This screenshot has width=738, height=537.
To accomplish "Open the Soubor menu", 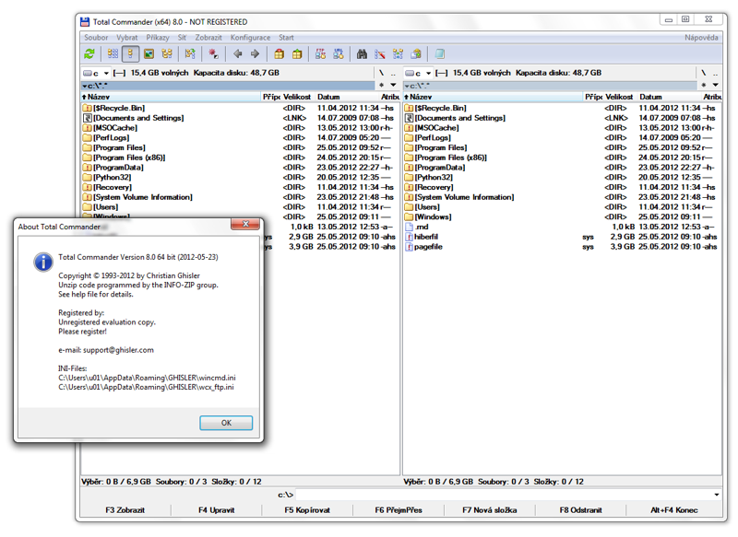I will [x=96, y=38].
